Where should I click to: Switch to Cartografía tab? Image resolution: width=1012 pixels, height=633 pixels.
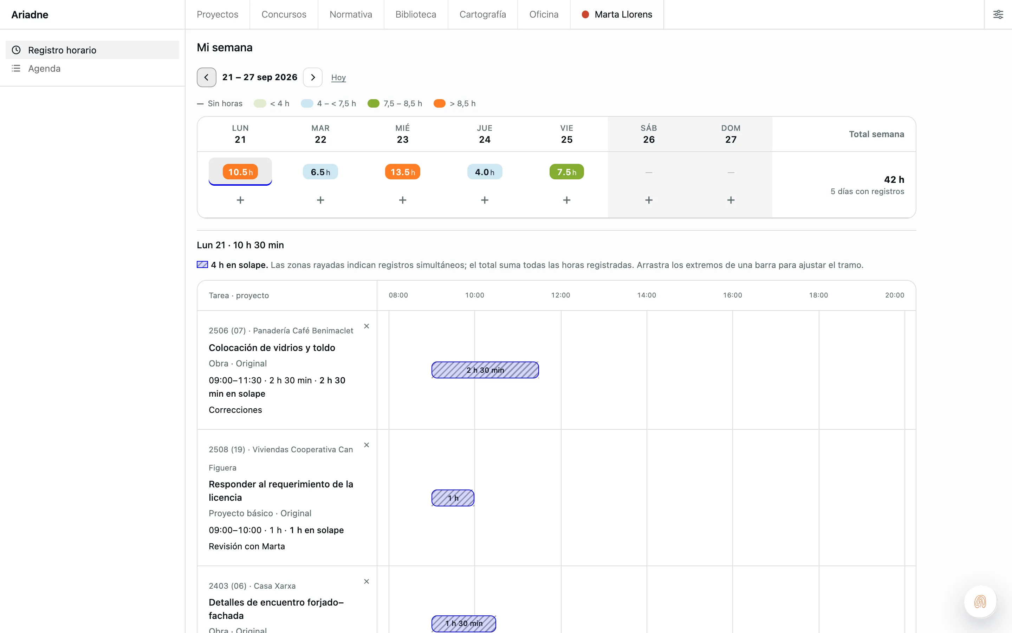[482, 15]
